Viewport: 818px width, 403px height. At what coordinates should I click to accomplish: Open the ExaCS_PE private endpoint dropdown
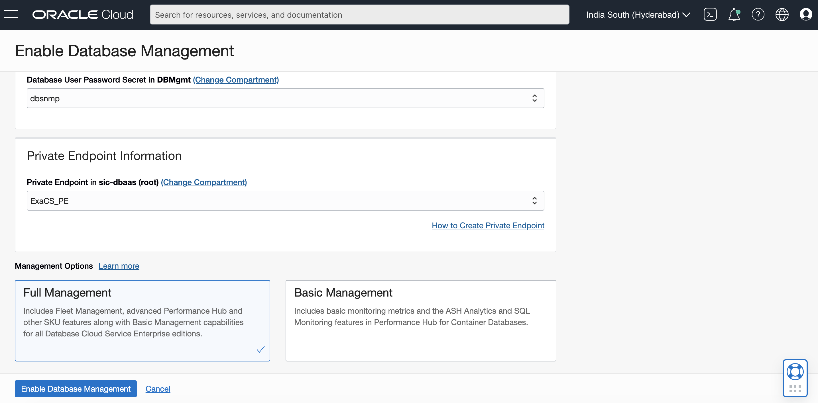pos(285,201)
